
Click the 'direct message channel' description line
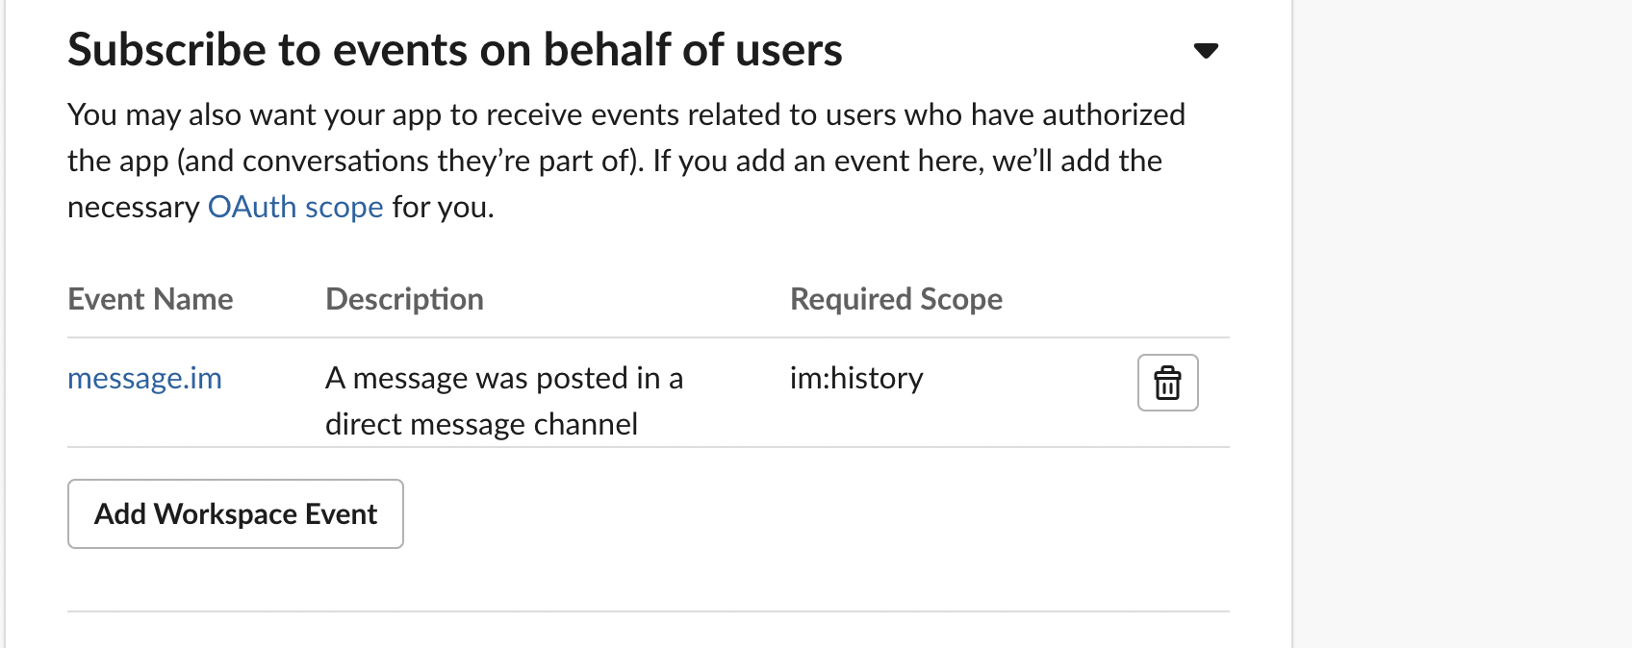(481, 424)
